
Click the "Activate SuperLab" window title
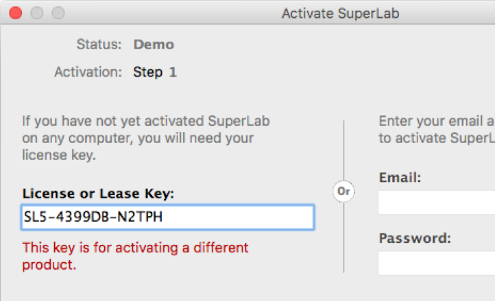tap(340, 13)
